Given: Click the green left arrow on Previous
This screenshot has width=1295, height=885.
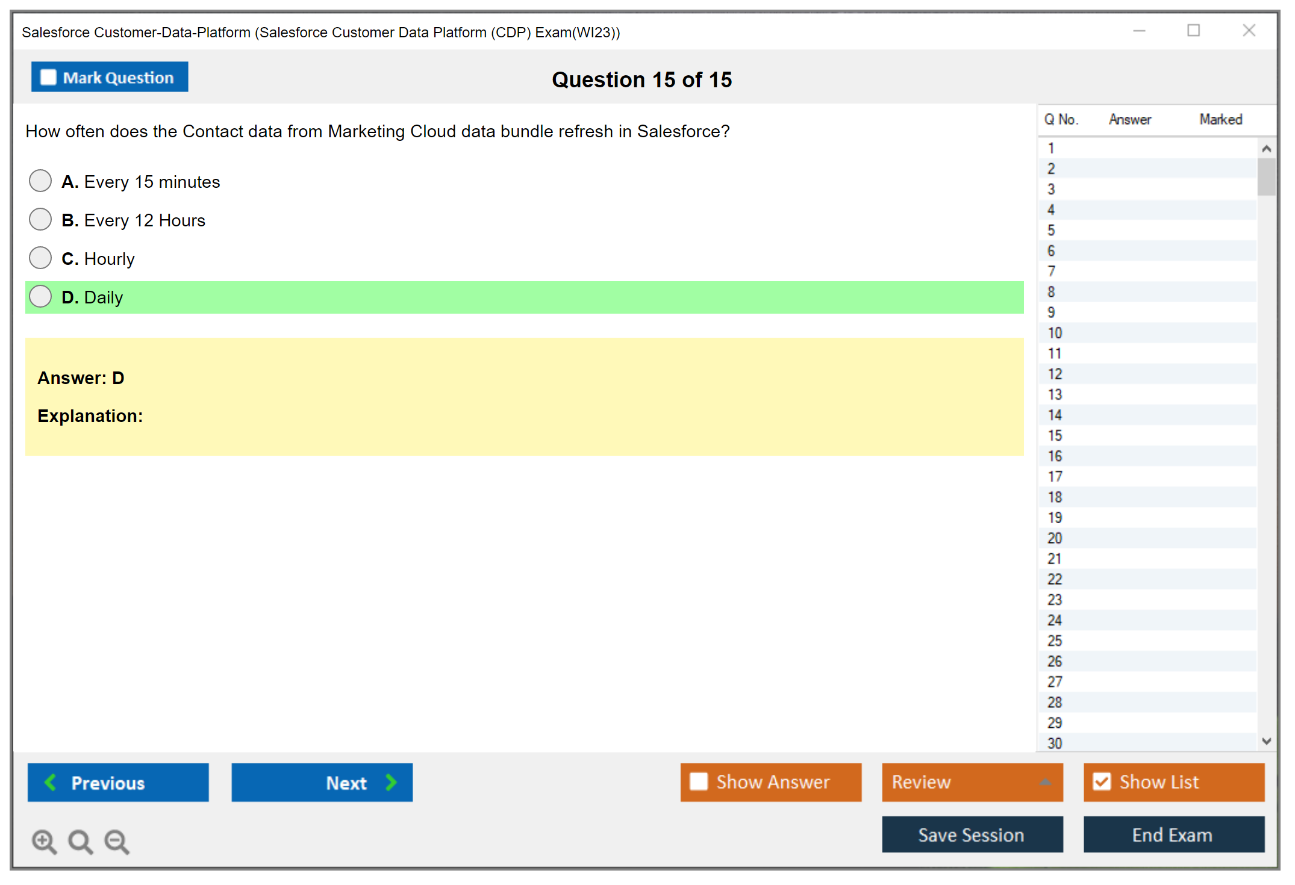Looking at the screenshot, I should [x=51, y=782].
